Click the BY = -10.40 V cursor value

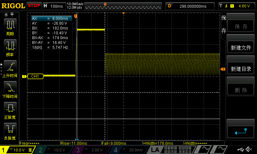click(x=60, y=33)
